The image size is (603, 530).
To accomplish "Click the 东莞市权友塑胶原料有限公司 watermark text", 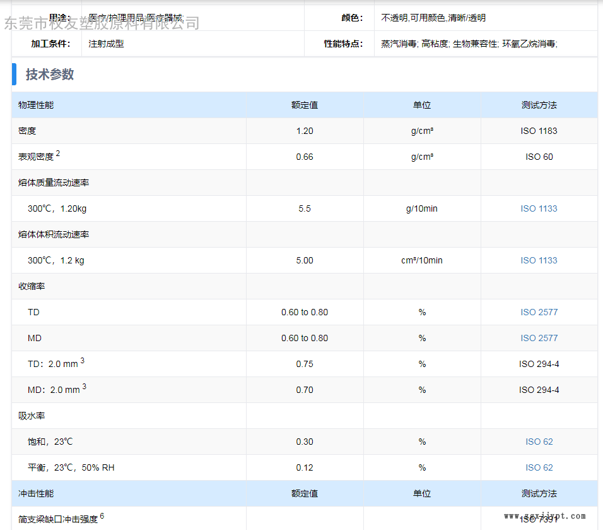I will (102, 24).
